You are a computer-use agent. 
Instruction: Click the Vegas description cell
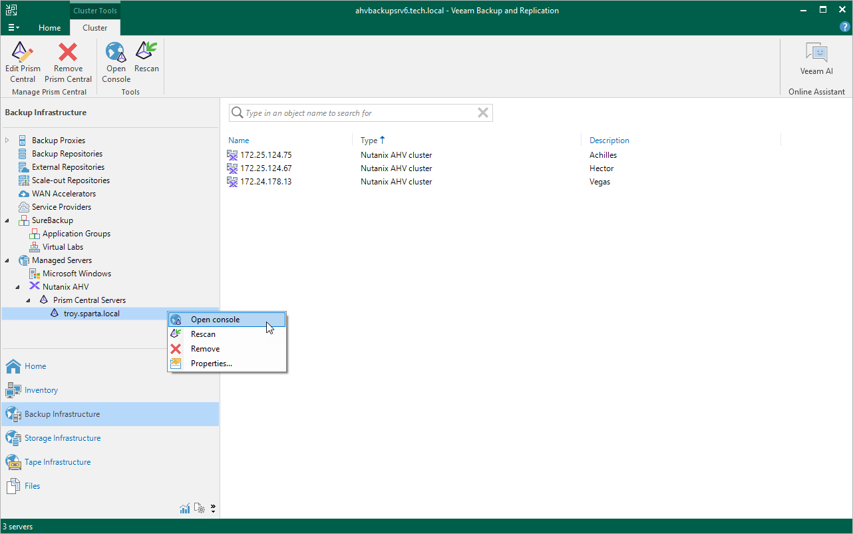coord(599,182)
